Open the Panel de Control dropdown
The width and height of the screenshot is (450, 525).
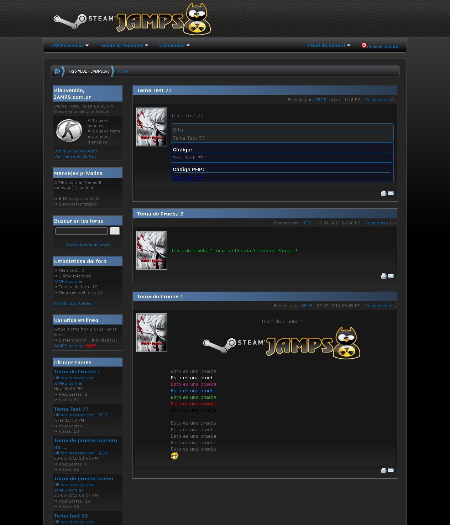[329, 45]
